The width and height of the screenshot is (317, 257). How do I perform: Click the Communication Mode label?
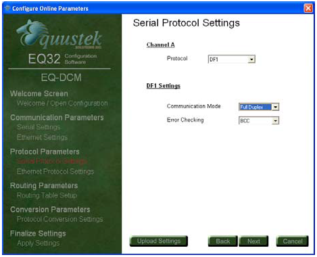[x=194, y=106]
